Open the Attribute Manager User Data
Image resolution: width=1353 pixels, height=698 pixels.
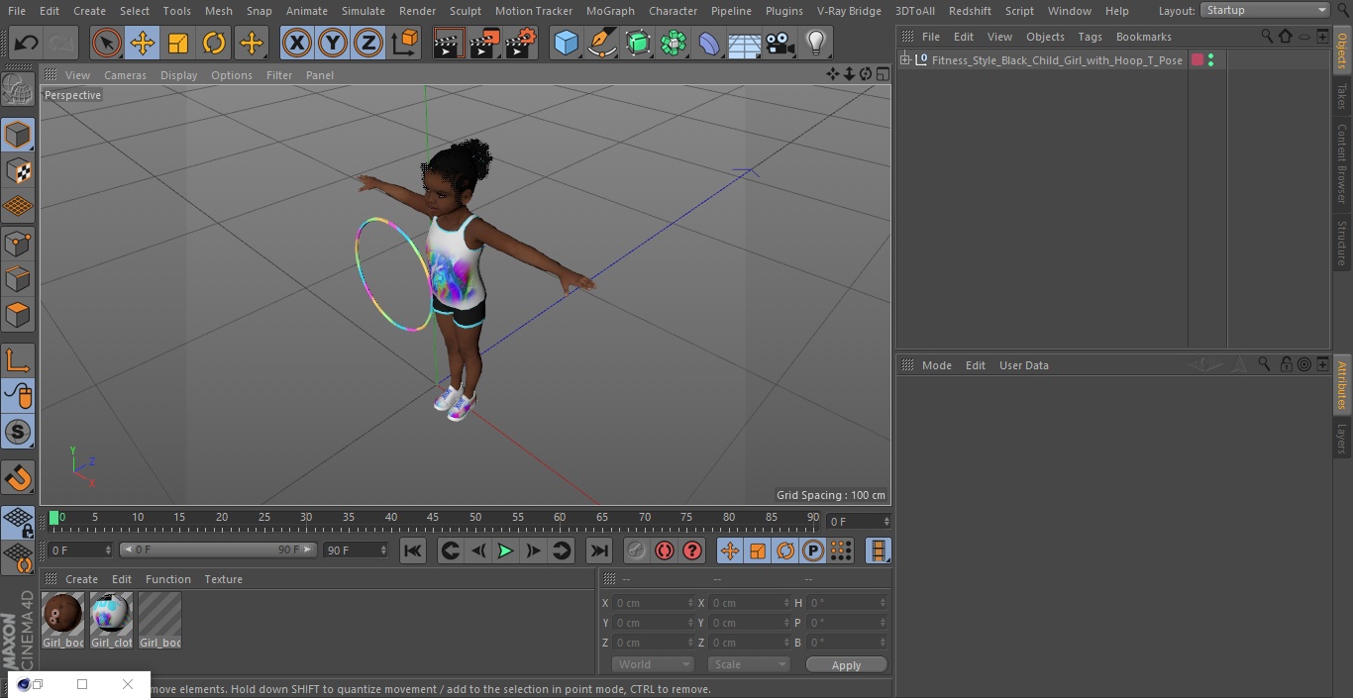tap(1023, 365)
